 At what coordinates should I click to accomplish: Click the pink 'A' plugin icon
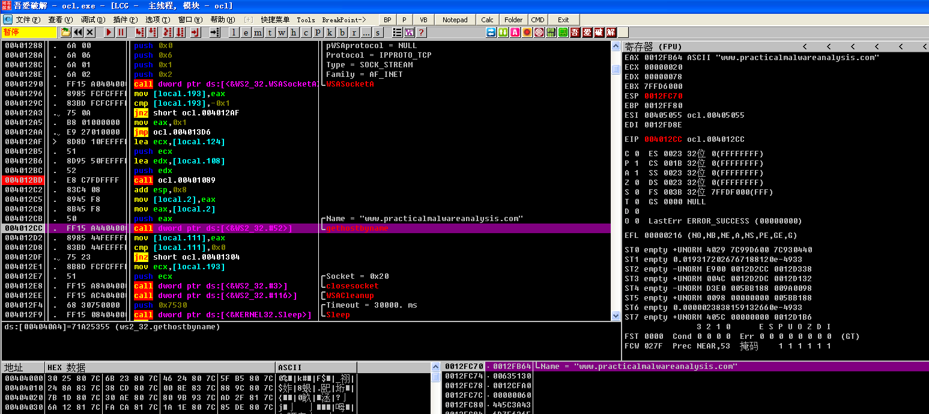click(x=515, y=32)
